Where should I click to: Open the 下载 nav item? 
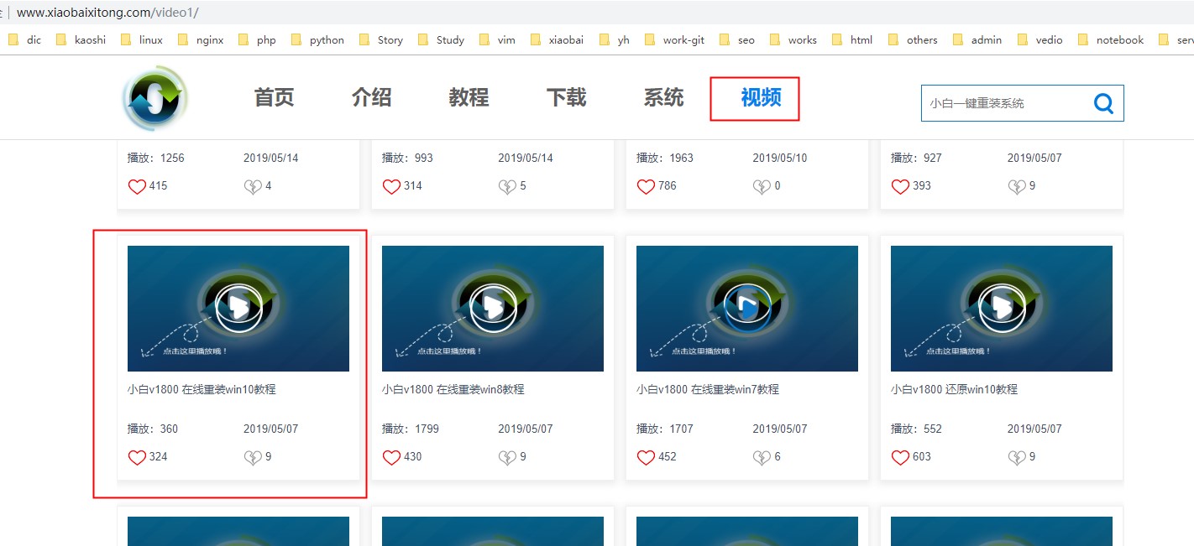click(567, 97)
